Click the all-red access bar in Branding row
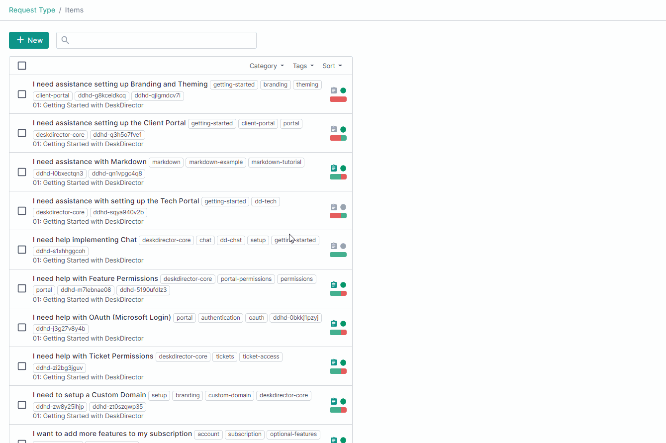This screenshot has height=443, width=666. (x=338, y=99)
